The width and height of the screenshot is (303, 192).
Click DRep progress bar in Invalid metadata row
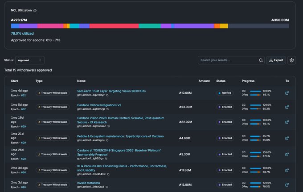tap(255, 187)
